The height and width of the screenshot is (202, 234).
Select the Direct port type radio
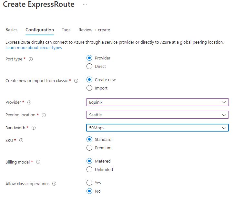[x=89, y=66]
